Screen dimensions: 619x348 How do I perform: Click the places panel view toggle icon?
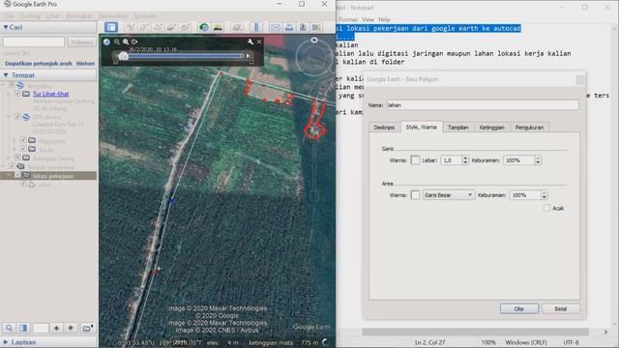pos(23,328)
